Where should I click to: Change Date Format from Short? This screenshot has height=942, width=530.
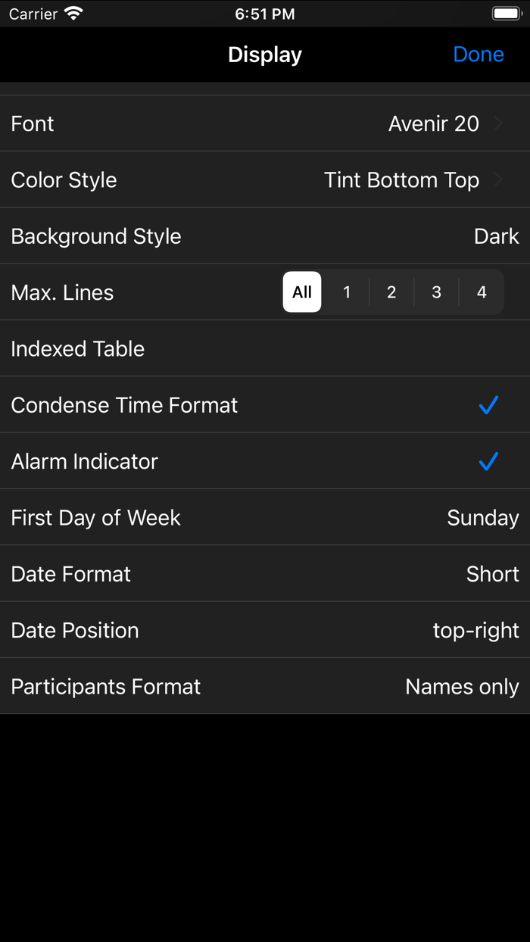(265, 573)
